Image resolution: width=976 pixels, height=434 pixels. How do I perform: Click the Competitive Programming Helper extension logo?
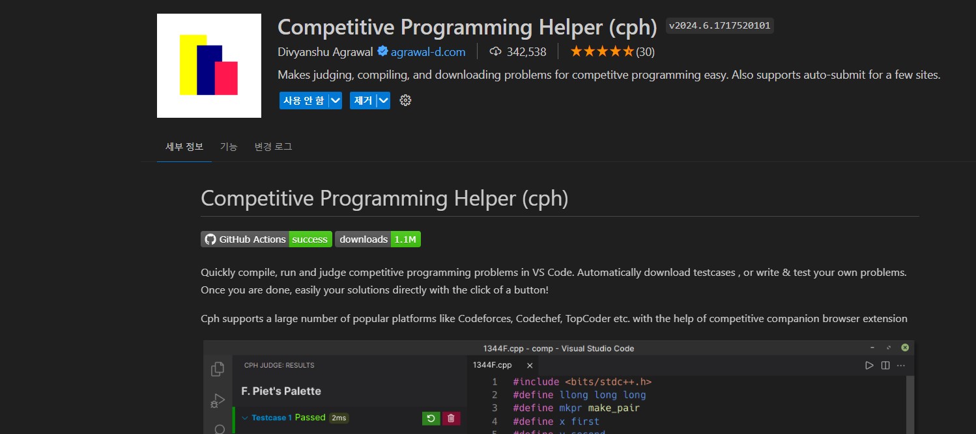coord(209,66)
